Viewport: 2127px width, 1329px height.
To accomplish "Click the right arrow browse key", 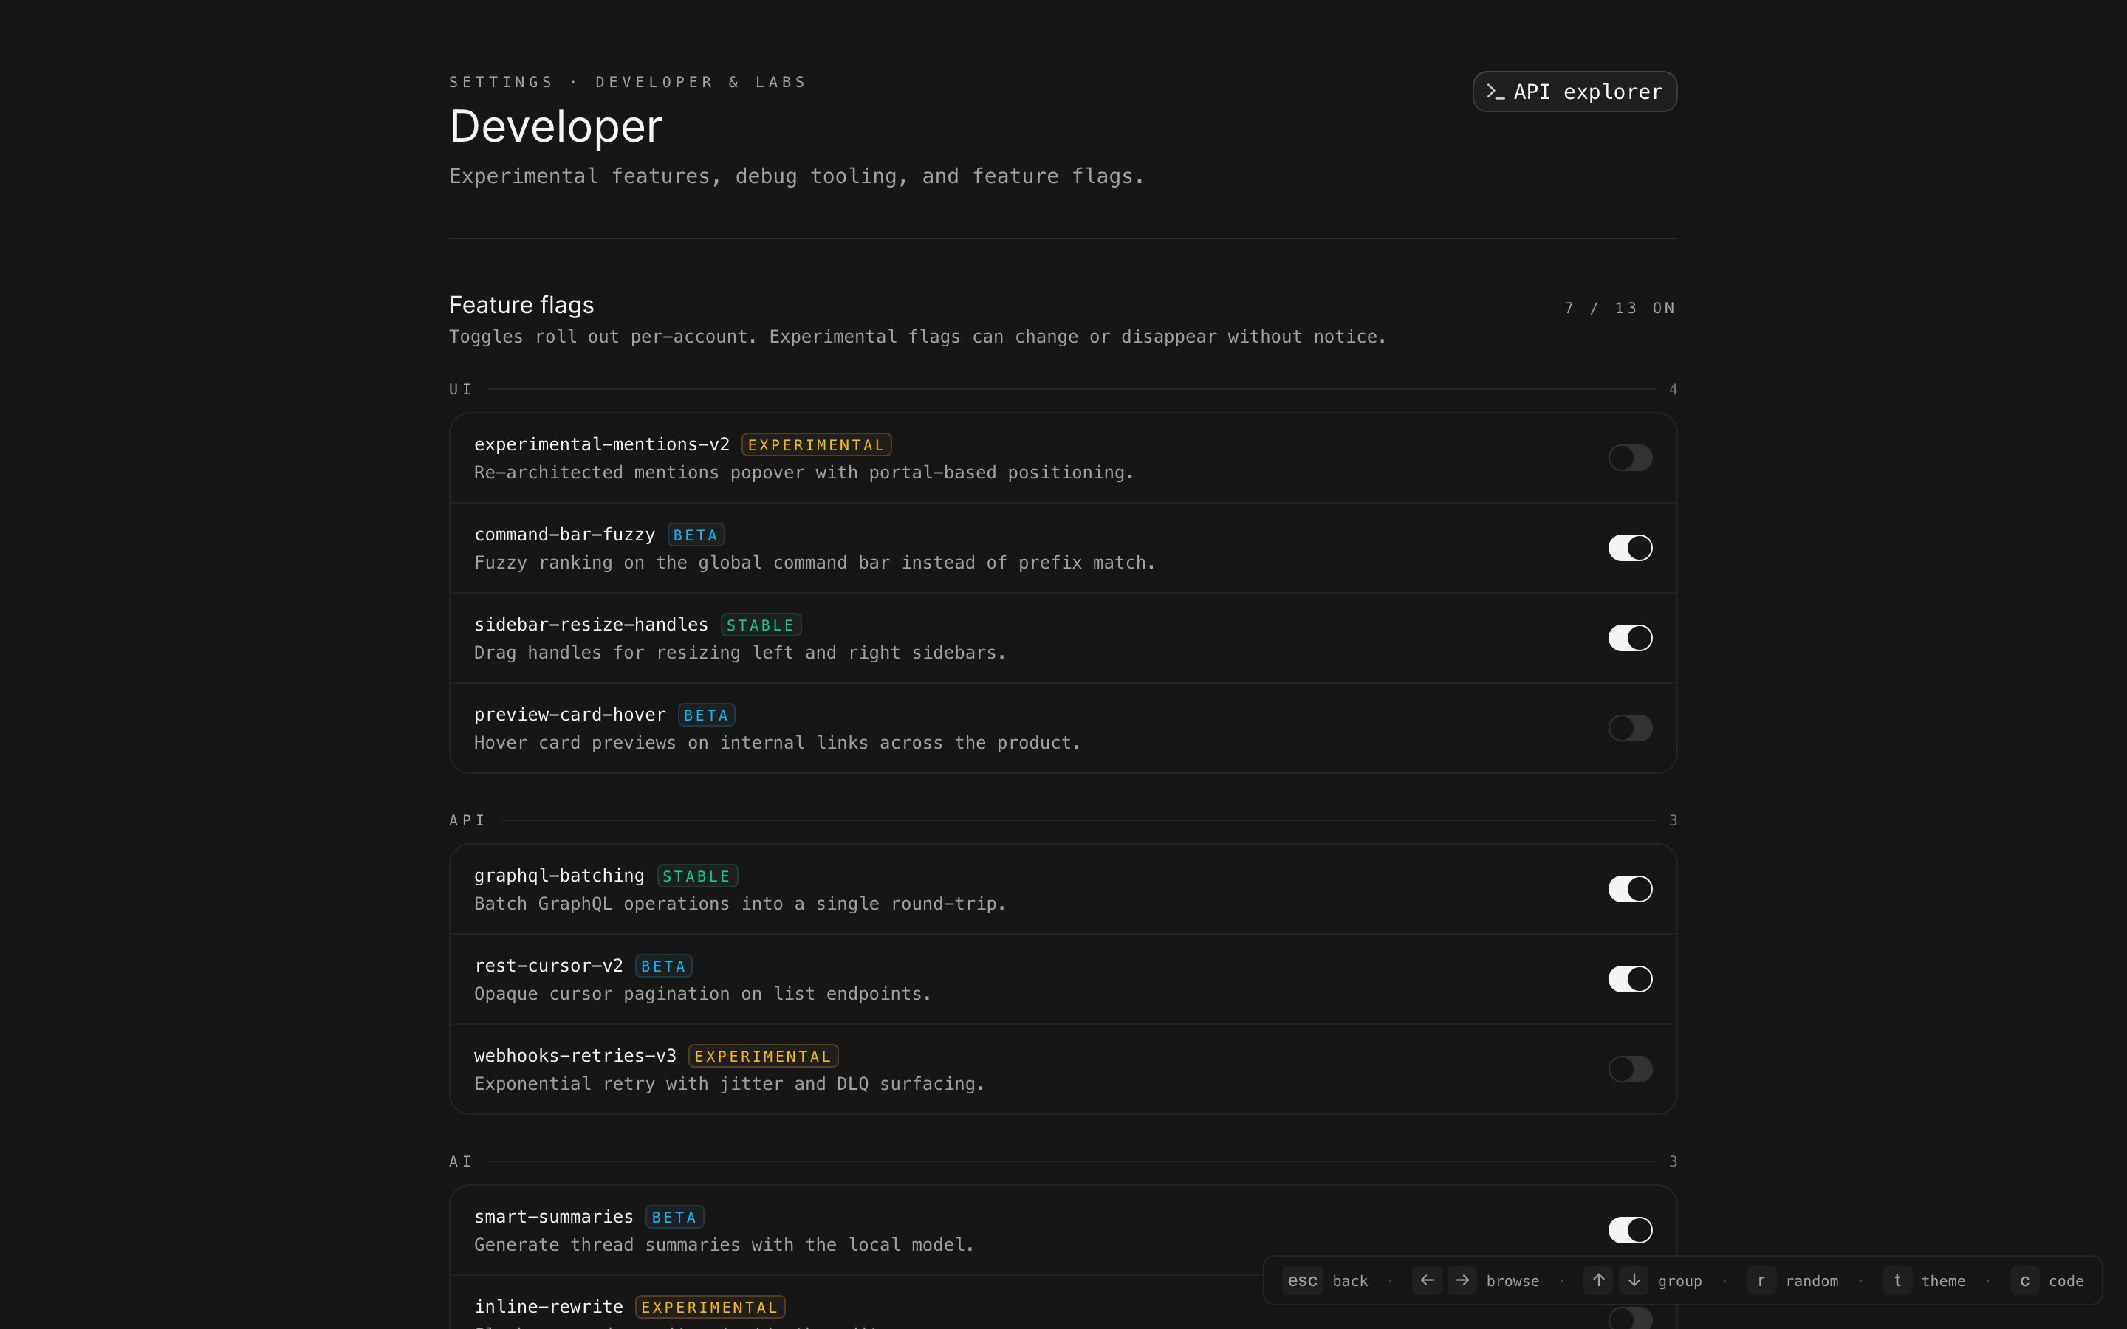I will 1462,1281.
